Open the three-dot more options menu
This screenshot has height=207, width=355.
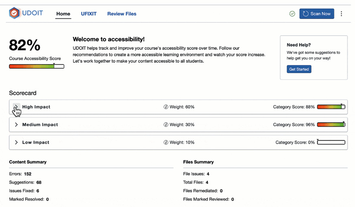click(x=342, y=14)
